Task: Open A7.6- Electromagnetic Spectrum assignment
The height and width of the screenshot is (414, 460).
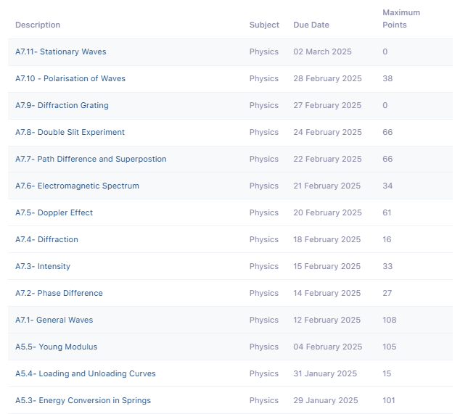Action: click(77, 186)
